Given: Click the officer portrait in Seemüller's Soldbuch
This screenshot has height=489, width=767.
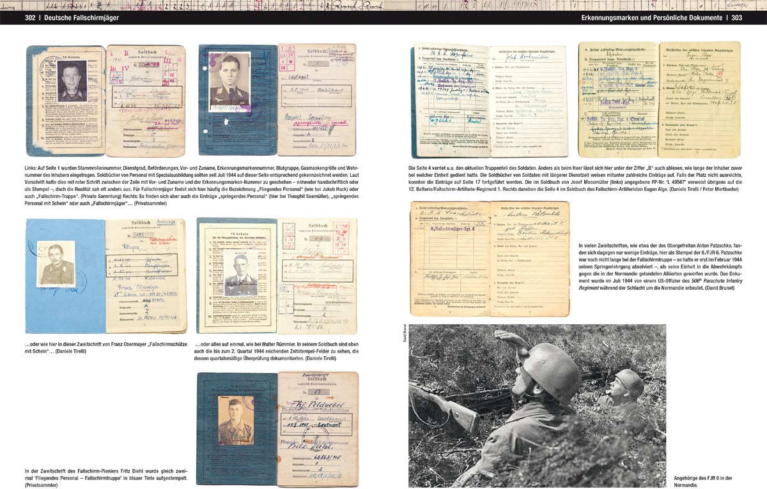Looking at the screenshot, I should pos(230,81).
